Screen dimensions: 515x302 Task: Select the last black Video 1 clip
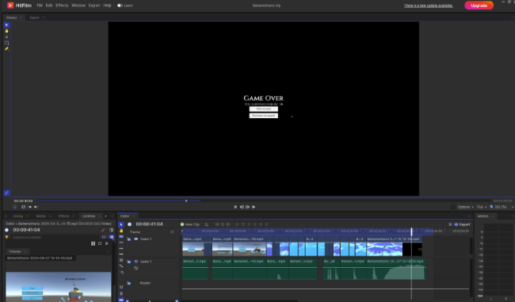pyautogui.click(x=412, y=250)
